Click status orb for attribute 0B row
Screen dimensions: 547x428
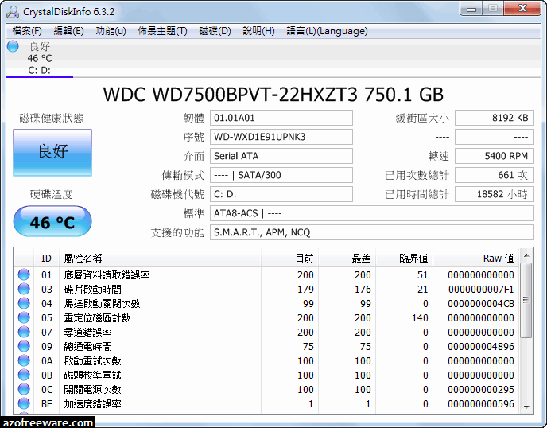24,375
